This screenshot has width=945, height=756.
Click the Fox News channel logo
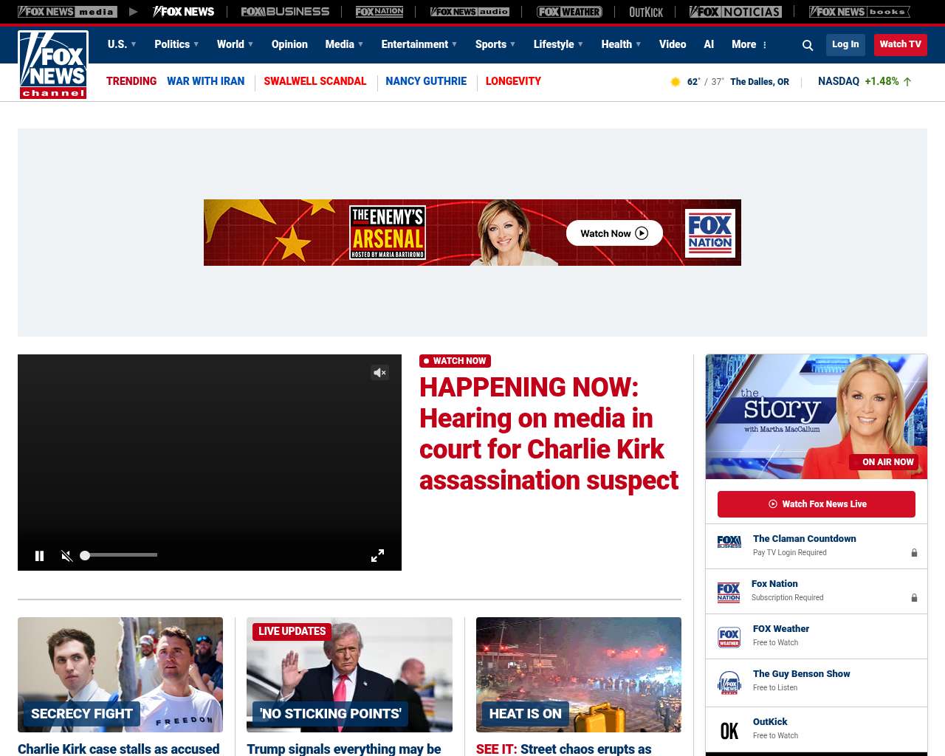click(x=53, y=65)
